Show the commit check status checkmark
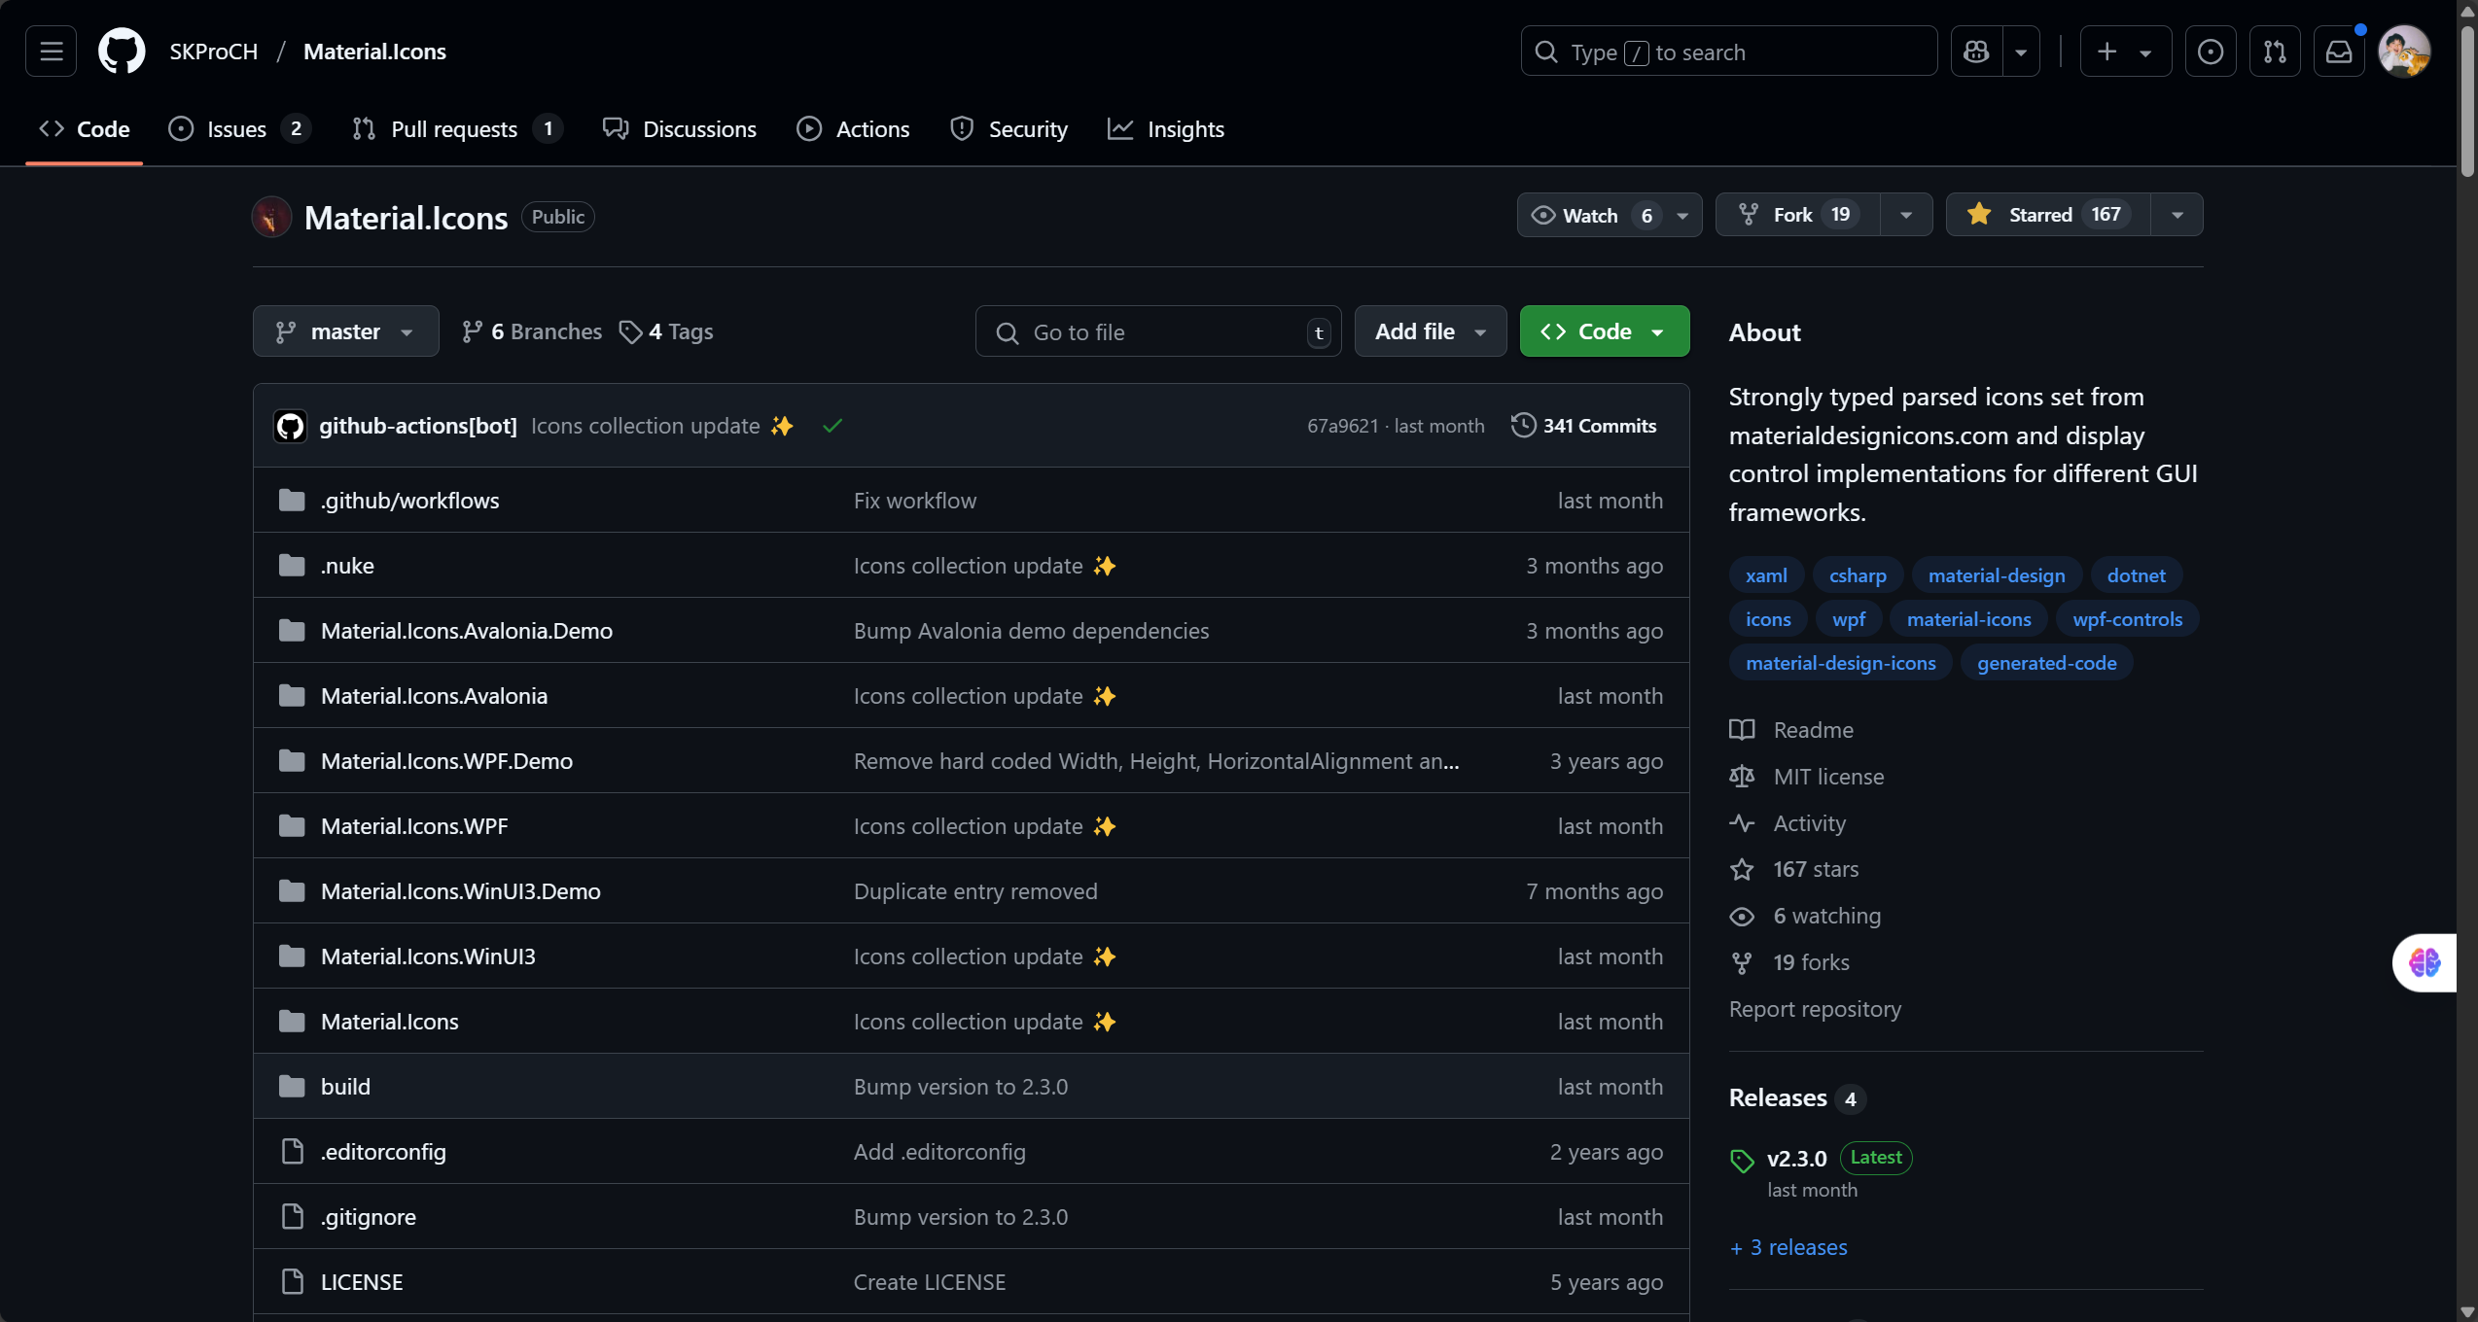Viewport: 2478px width, 1322px height. [x=832, y=426]
